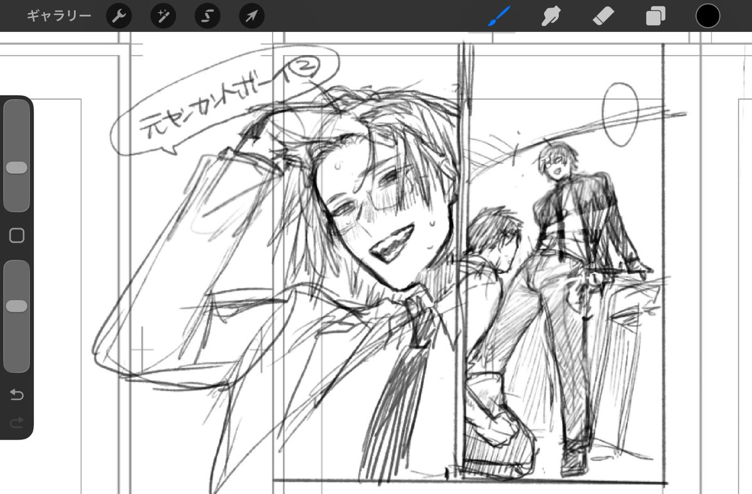Redo the last undone stroke

click(x=17, y=422)
